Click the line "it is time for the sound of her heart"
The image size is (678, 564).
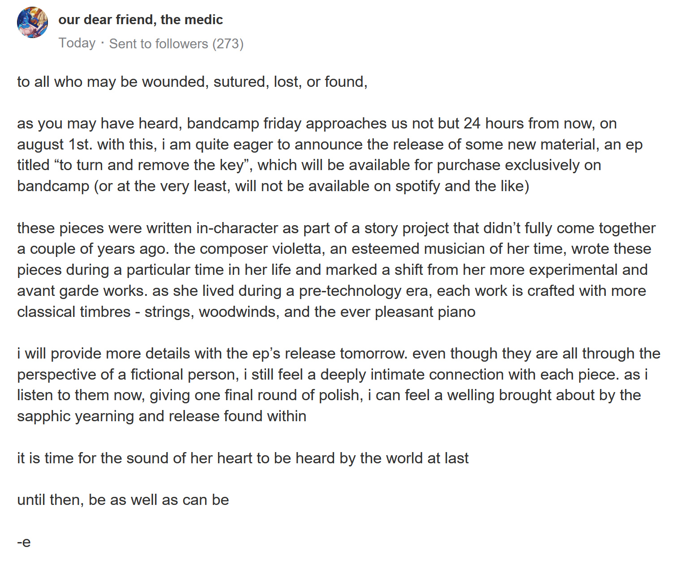(242, 458)
